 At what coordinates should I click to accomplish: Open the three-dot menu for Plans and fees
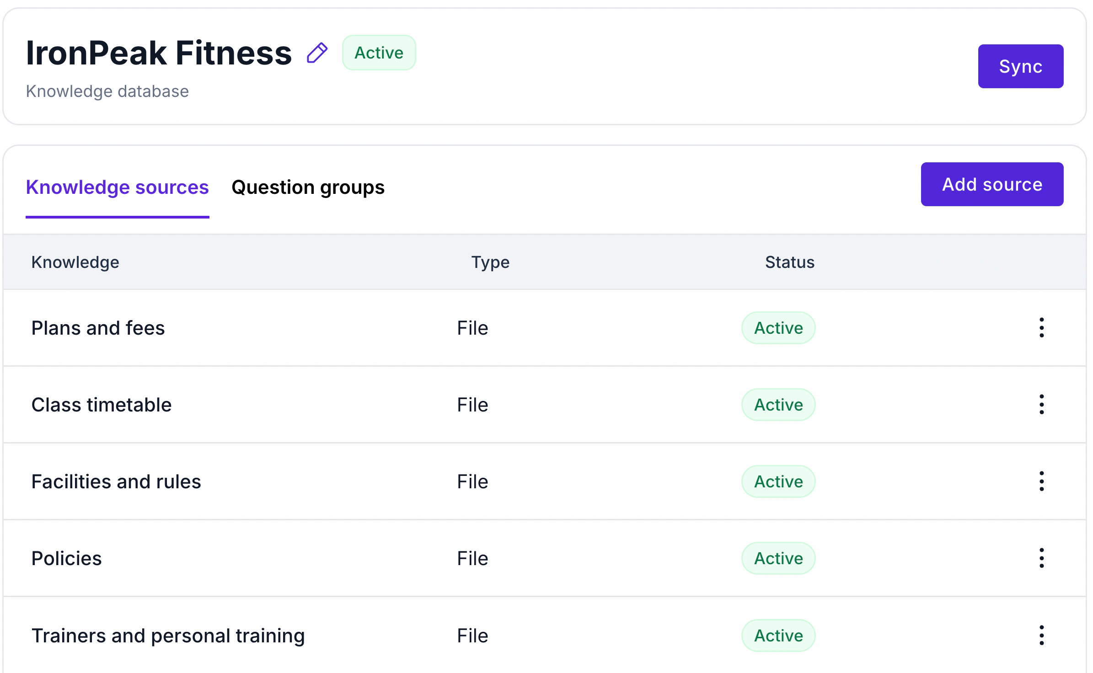(1041, 327)
